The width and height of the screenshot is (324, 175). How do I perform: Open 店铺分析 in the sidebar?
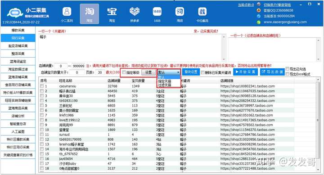point(18,116)
